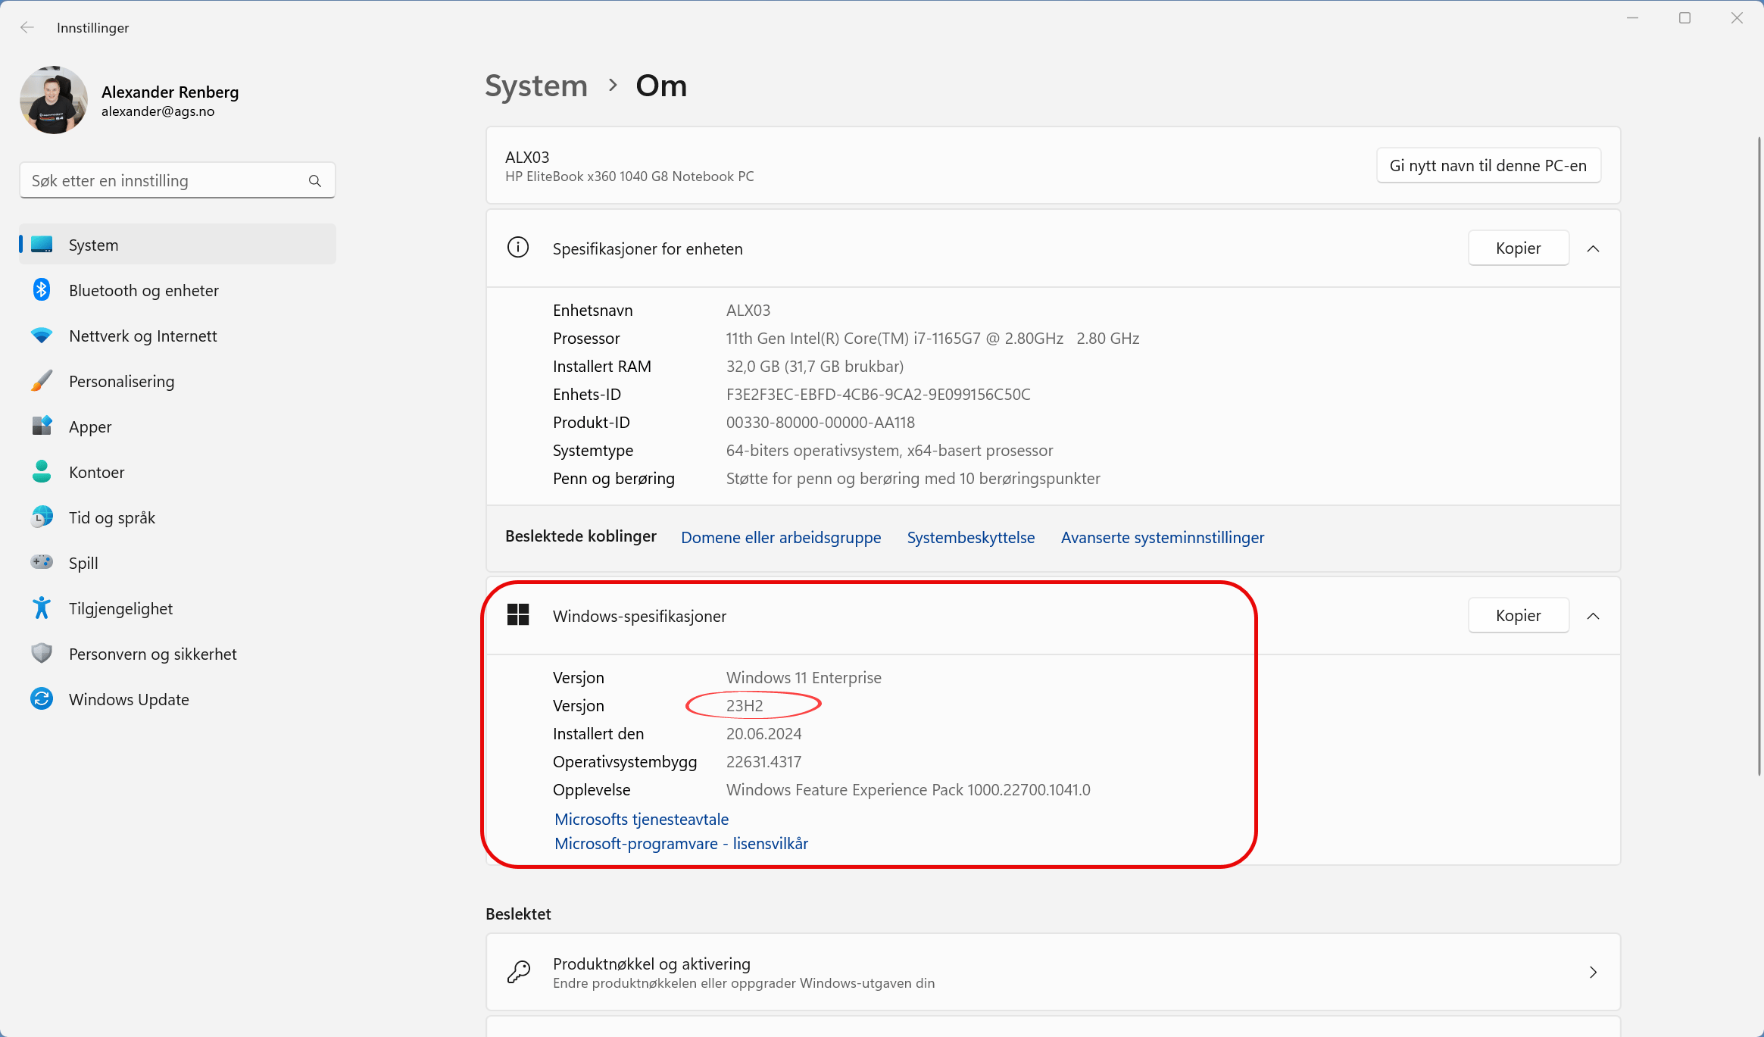Open 'Avanserte systeminnstillinger' link

point(1162,537)
